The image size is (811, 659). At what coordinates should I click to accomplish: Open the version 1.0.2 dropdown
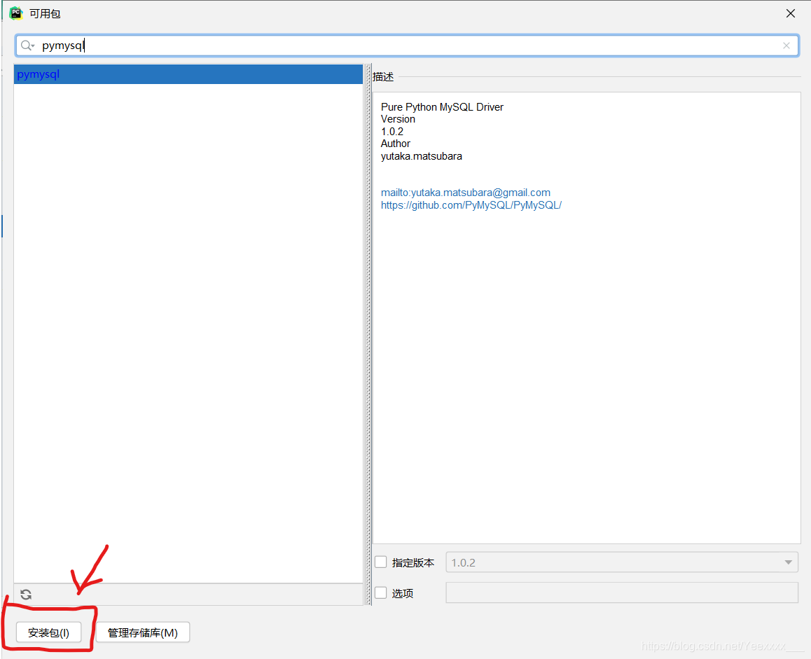tap(622, 562)
